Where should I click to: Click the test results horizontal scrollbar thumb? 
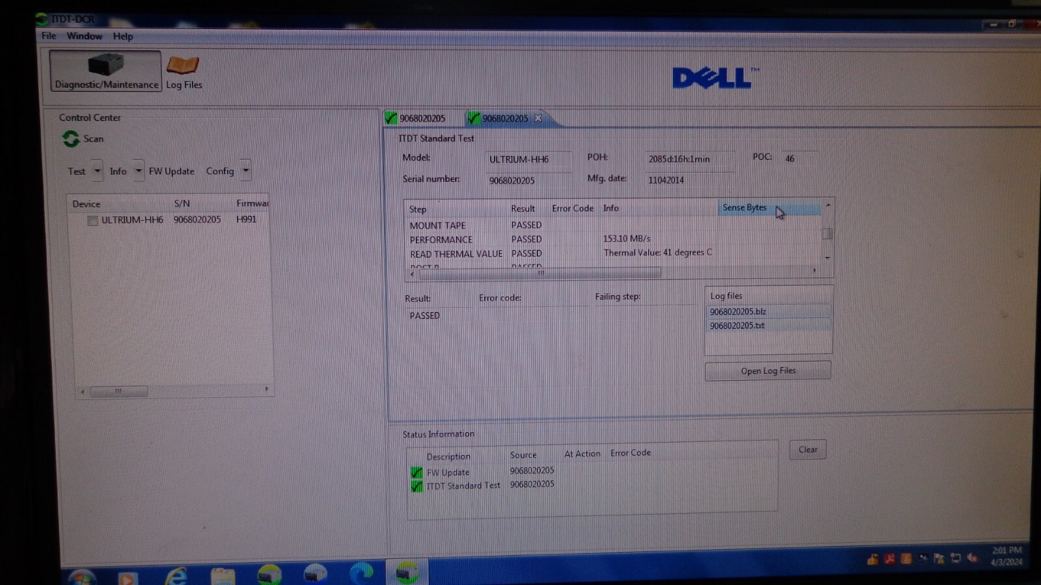click(540, 273)
